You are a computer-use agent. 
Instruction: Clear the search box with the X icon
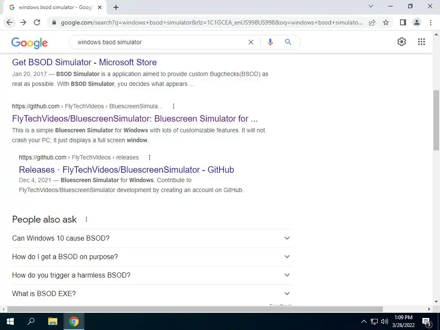251,42
